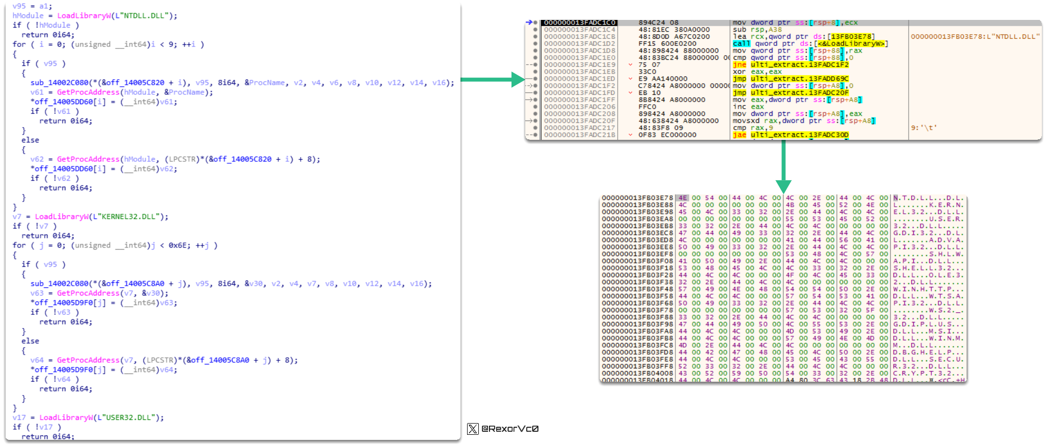Click the 'jmp ulti_extract.13FADD69C' jump instruction

click(790, 79)
